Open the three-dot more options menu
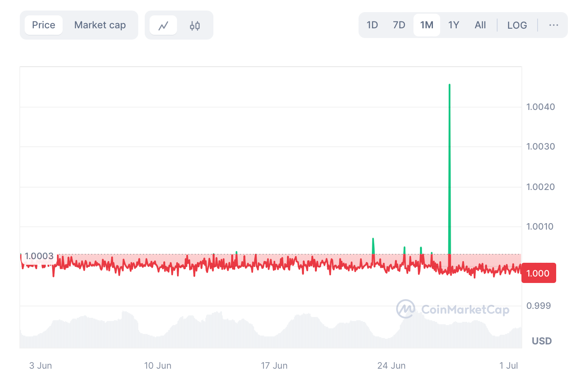 point(553,25)
